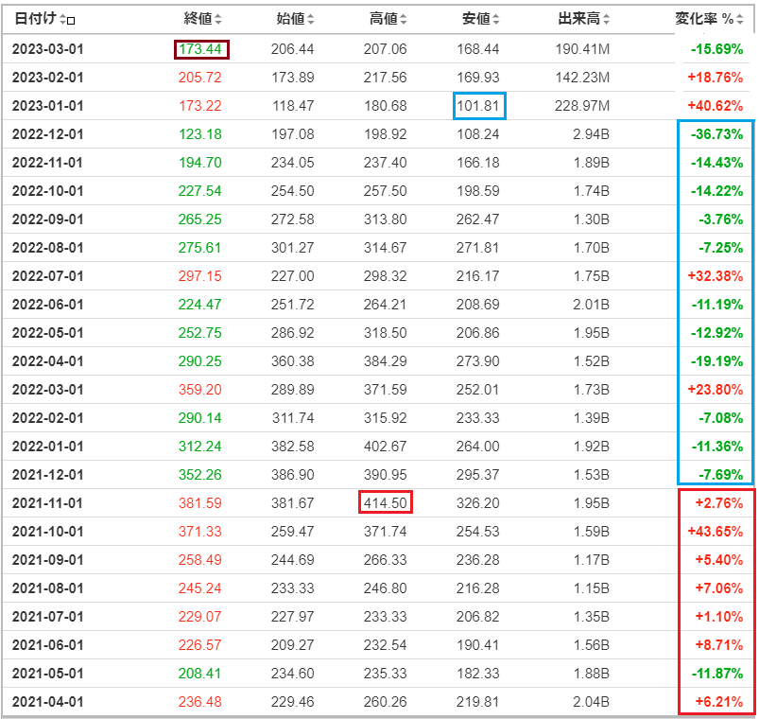Sort by the 日付け column sort arrows

point(63,19)
